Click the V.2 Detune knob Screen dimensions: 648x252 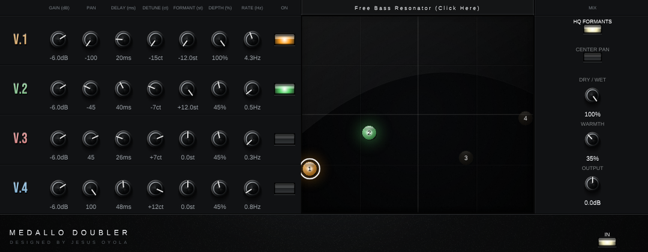pyautogui.click(x=155, y=89)
